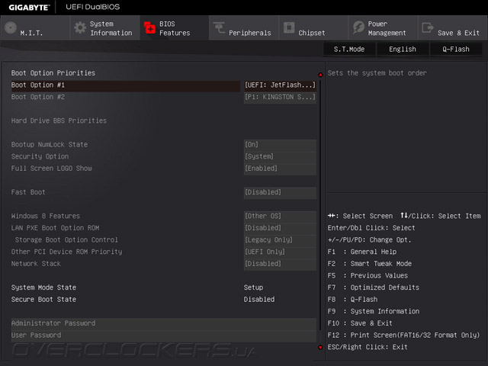Click the 'Sets the system boot order' help text
The width and height of the screenshot is (488, 366).
point(377,73)
